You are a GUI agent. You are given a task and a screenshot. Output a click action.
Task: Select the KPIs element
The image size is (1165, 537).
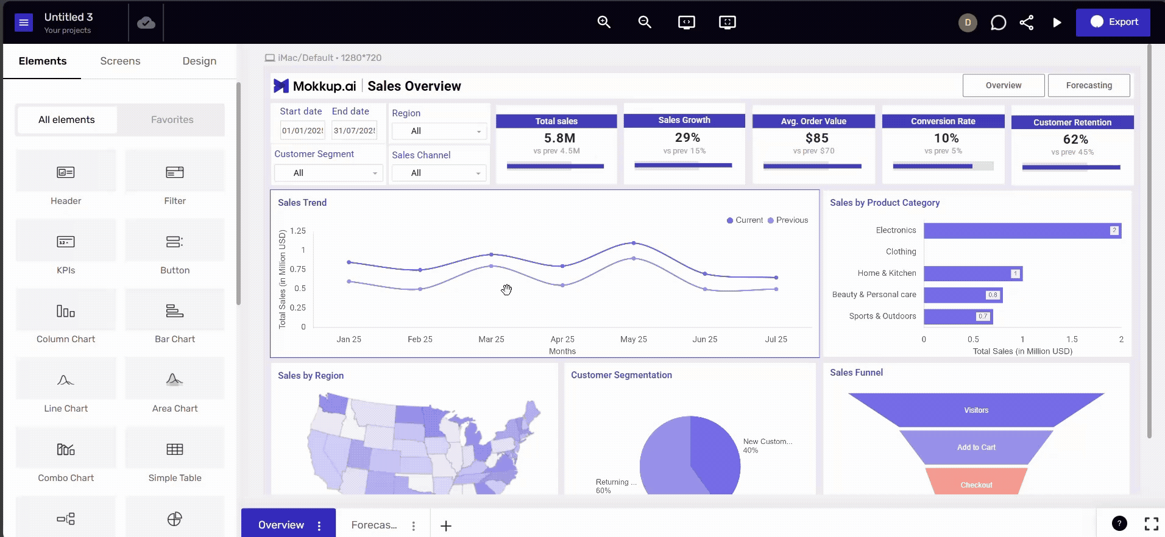pos(66,248)
